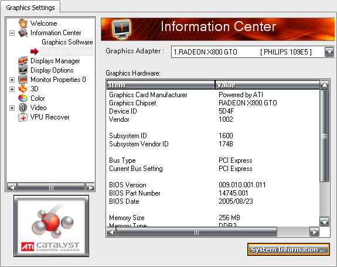Select the 3D tree item
This screenshot has height=267, width=337.
tap(35, 89)
